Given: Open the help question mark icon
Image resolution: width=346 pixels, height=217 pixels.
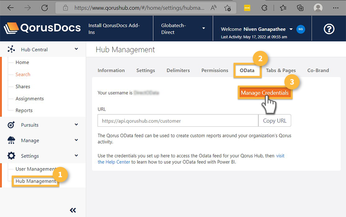Looking at the screenshot, I should [329, 29].
